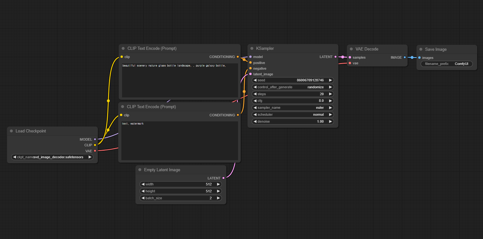Viewport: 483px width, 239px height.
Task: Select previous control_after_generate option arrow
Action: click(255, 87)
